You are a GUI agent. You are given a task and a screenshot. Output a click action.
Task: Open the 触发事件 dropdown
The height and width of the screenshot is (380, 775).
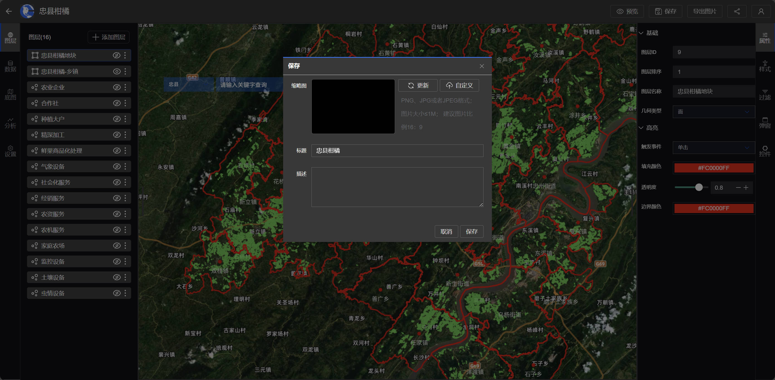coord(713,147)
